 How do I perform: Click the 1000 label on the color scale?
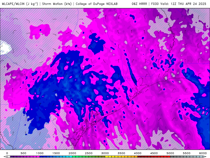40,153
